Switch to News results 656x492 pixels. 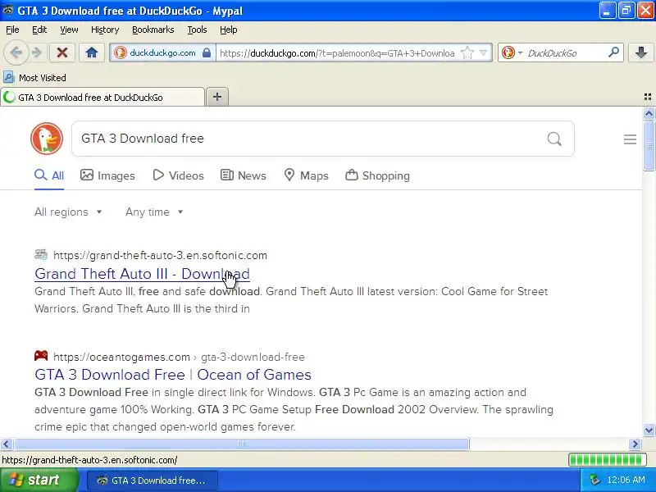(x=243, y=175)
